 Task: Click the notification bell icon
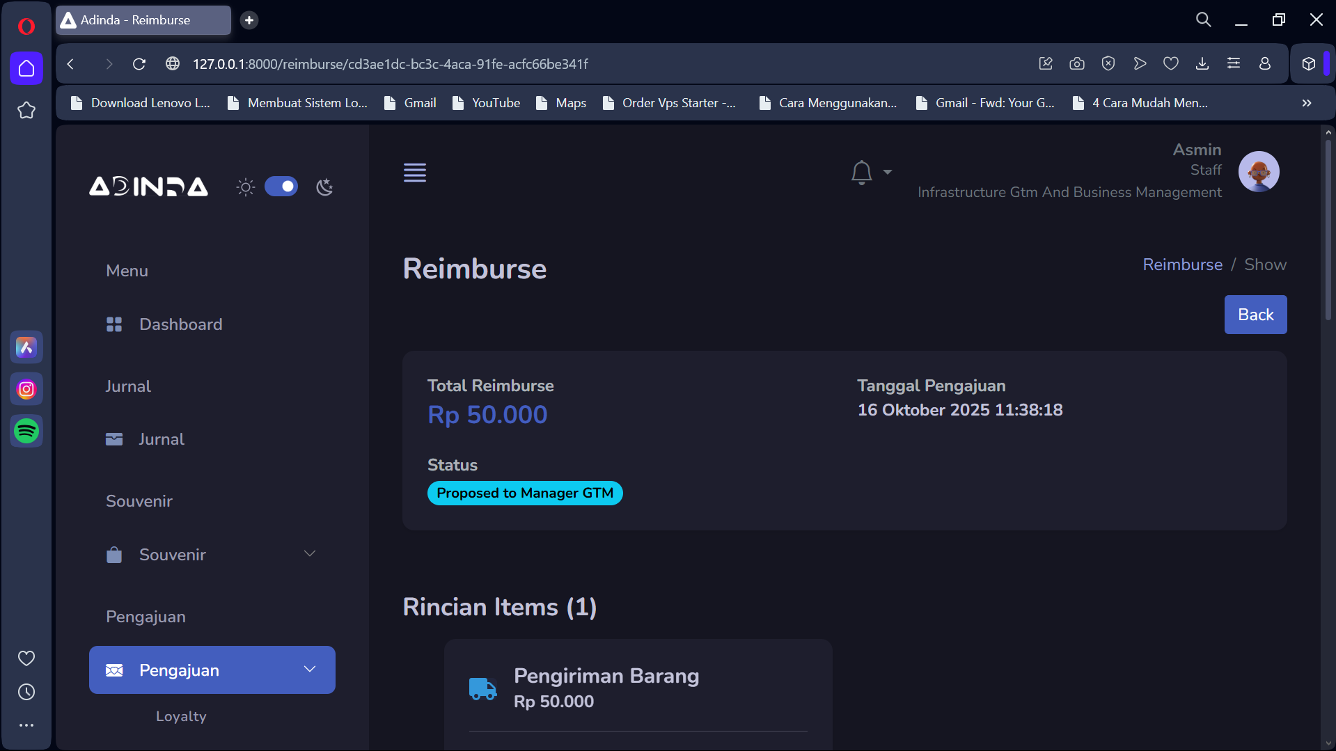861,172
